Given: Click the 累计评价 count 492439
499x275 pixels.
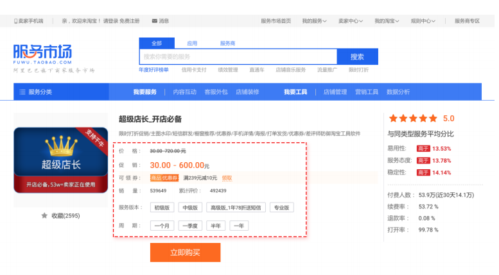Looking at the screenshot, I should [x=218, y=191].
